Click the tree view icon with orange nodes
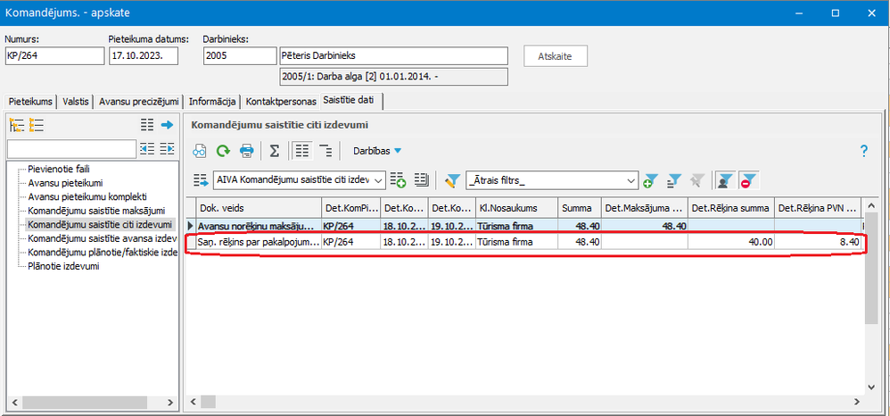This screenshot has width=890, height=416. [16, 125]
